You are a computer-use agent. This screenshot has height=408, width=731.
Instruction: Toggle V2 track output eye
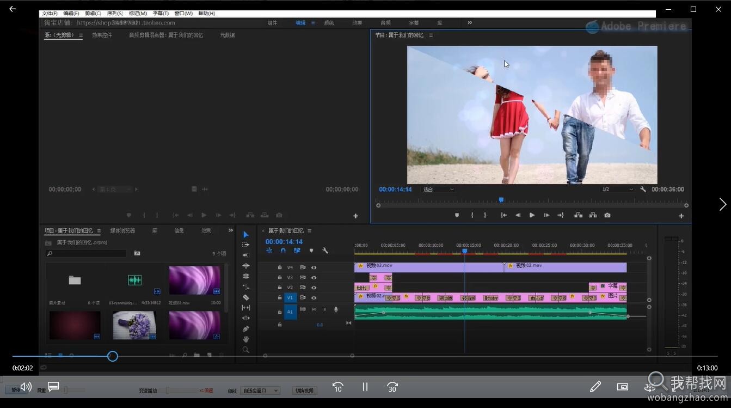click(314, 288)
